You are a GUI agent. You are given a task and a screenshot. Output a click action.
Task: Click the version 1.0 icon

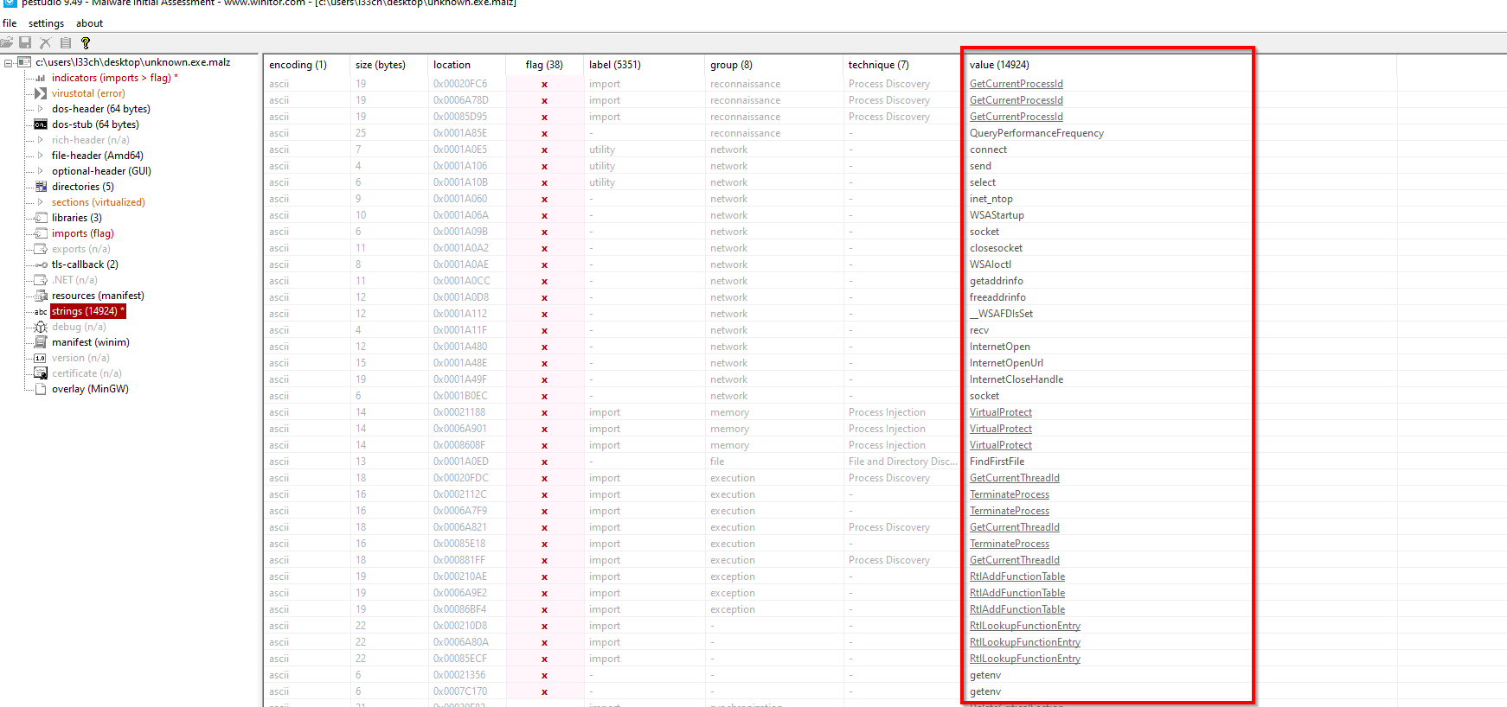pos(40,358)
